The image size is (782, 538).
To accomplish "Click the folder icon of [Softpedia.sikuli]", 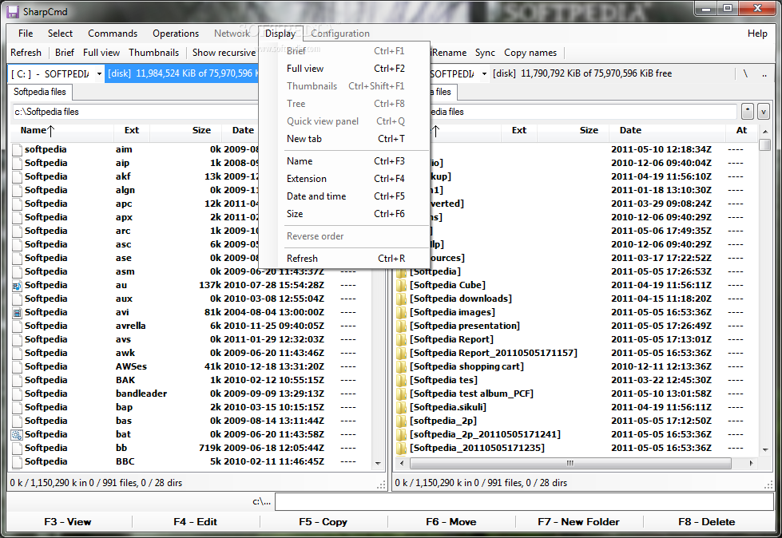I will [x=402, y=407].
